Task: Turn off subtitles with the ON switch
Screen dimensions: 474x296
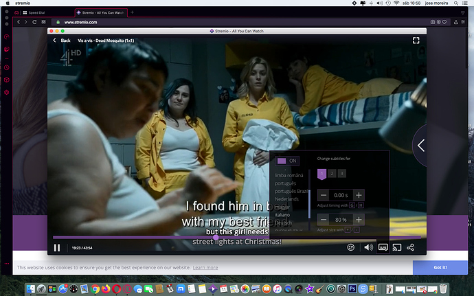Action: click(x=287, y=161)
